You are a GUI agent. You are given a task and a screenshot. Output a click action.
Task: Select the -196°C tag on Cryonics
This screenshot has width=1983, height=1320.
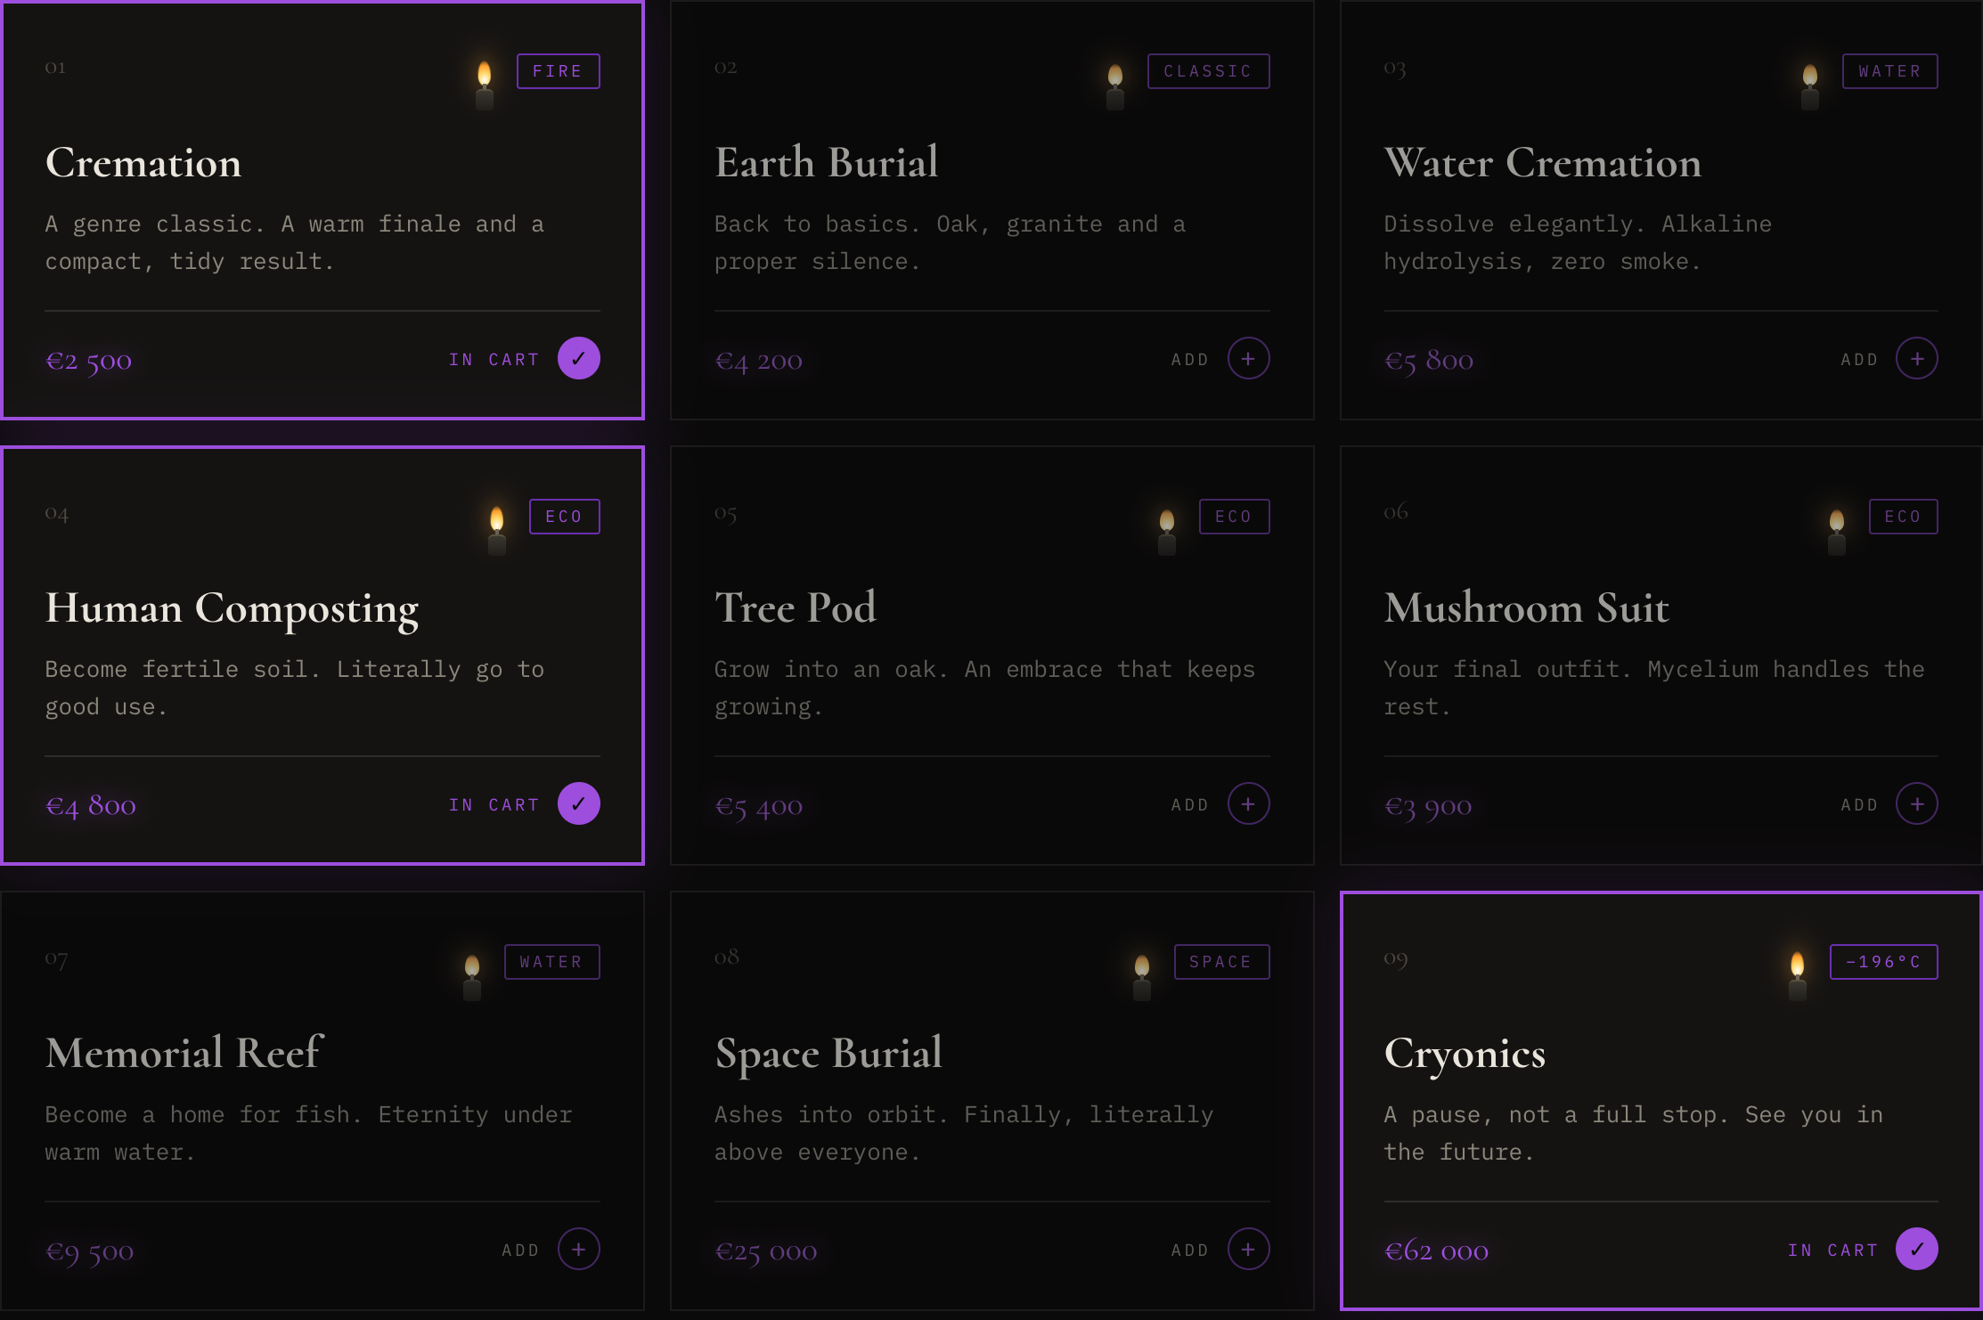(1883, 962)
